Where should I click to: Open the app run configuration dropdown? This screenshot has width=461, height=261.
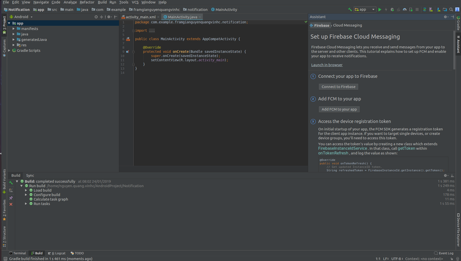[364, 10]
